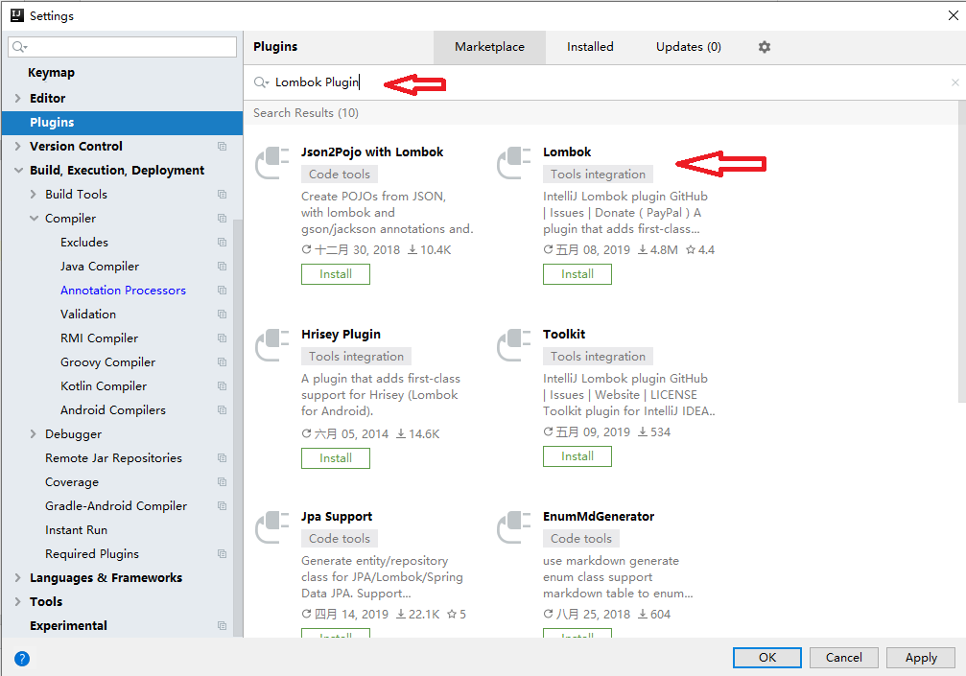966x676 pixels.
Task: Open the help question mark
Action: 21,659
